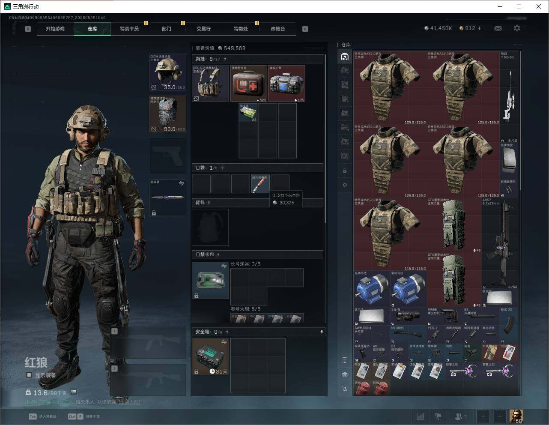Open the team members icon in bottom bar
Viewport: 549px width, 425px height.
click(460, 416)
